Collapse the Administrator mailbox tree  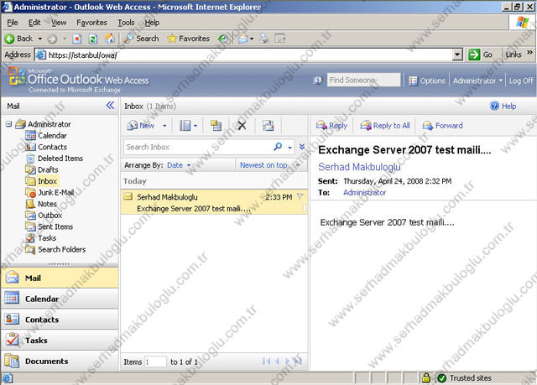point(8,124)
